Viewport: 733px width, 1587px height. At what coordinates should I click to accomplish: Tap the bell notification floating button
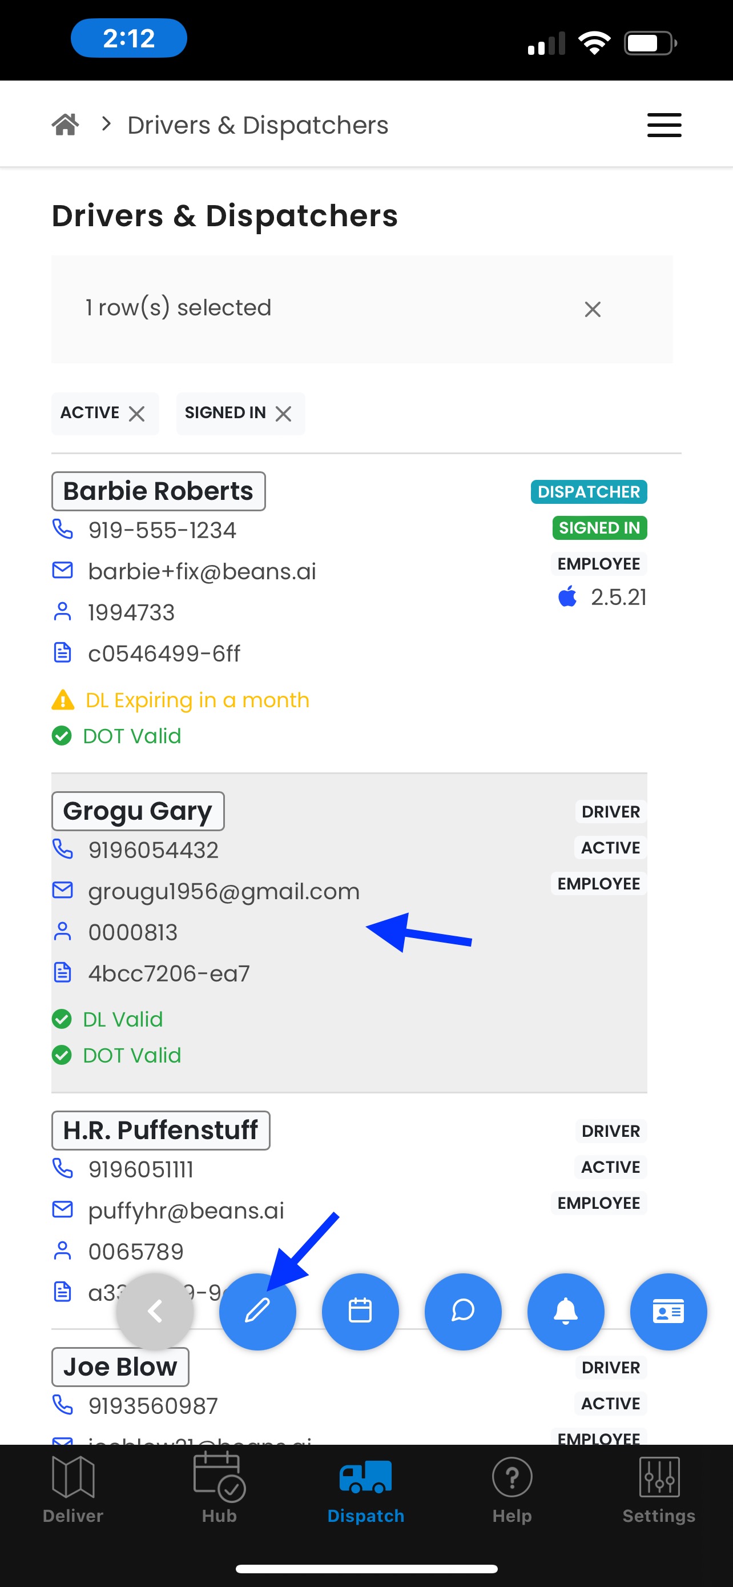tap(566, 1311)
